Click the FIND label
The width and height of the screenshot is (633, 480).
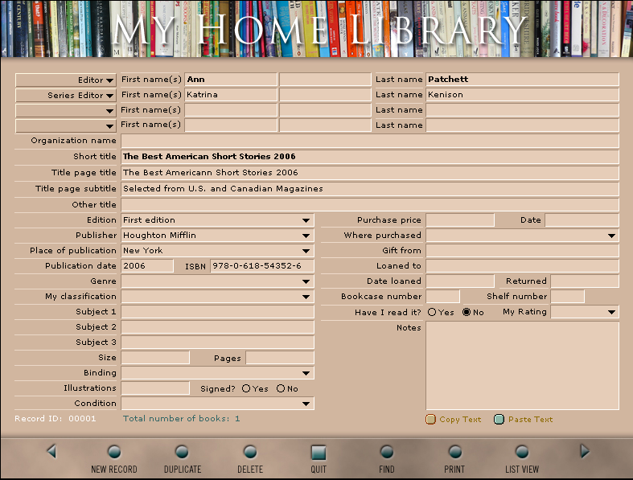(x=387, y=469)
